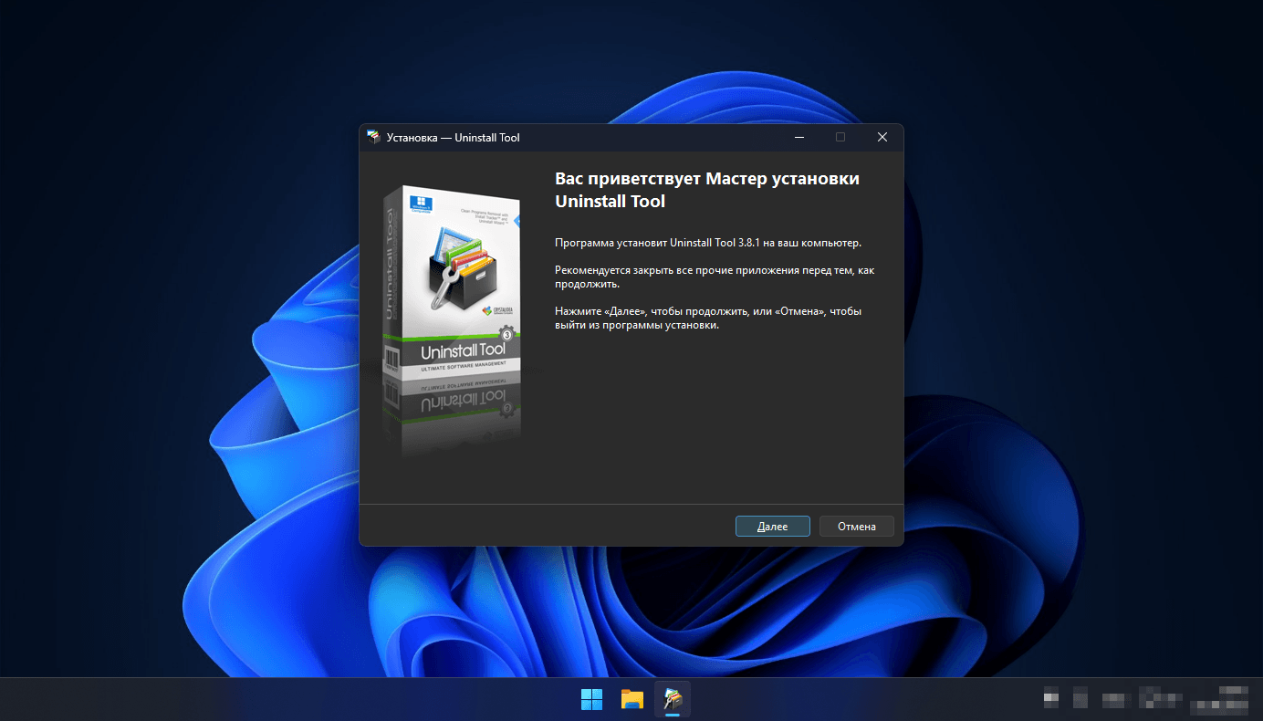Image resolution: width=1263 pixels, height=721 pixels.
Task: Close the Установка — Uninstall Tool window
Action: point(882,137)
